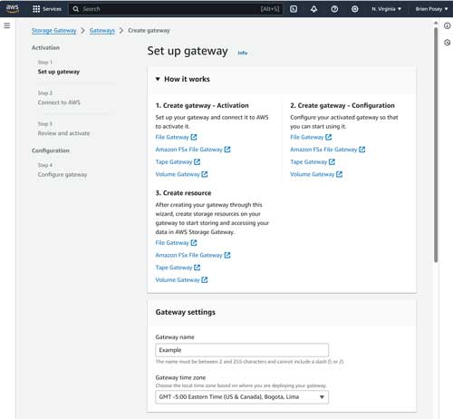Open the info panel icon on right edge

[447, 25]
